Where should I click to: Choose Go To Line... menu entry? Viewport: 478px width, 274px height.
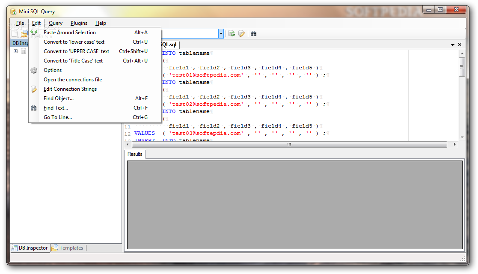pyautogui.click(x=95, y=117)
